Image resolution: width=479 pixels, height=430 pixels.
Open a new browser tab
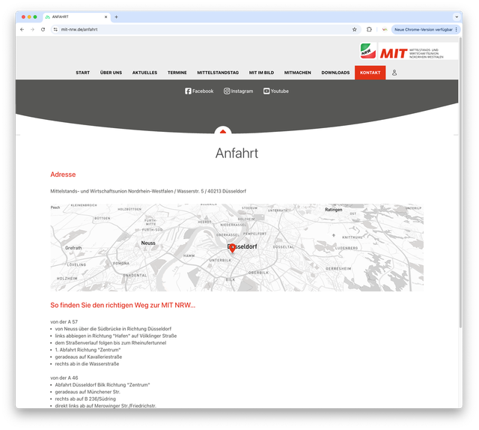(116, 16)
